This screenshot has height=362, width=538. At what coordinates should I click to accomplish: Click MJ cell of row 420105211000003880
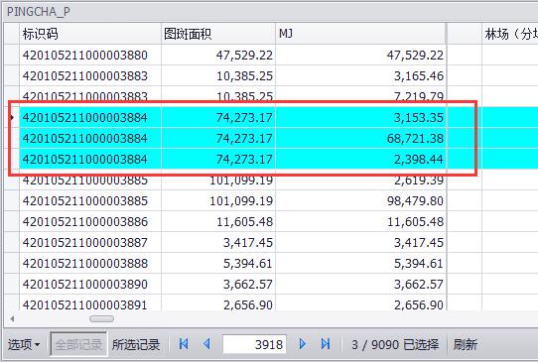click(360, 56)
